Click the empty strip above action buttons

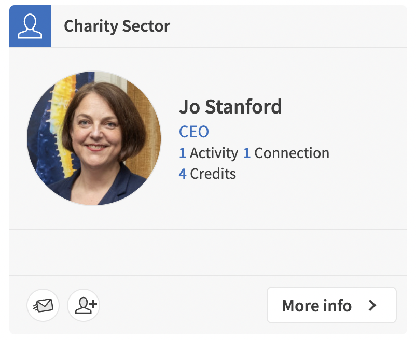208,252
